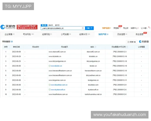Open the 经营状况 tab

(x=85, y=34)
